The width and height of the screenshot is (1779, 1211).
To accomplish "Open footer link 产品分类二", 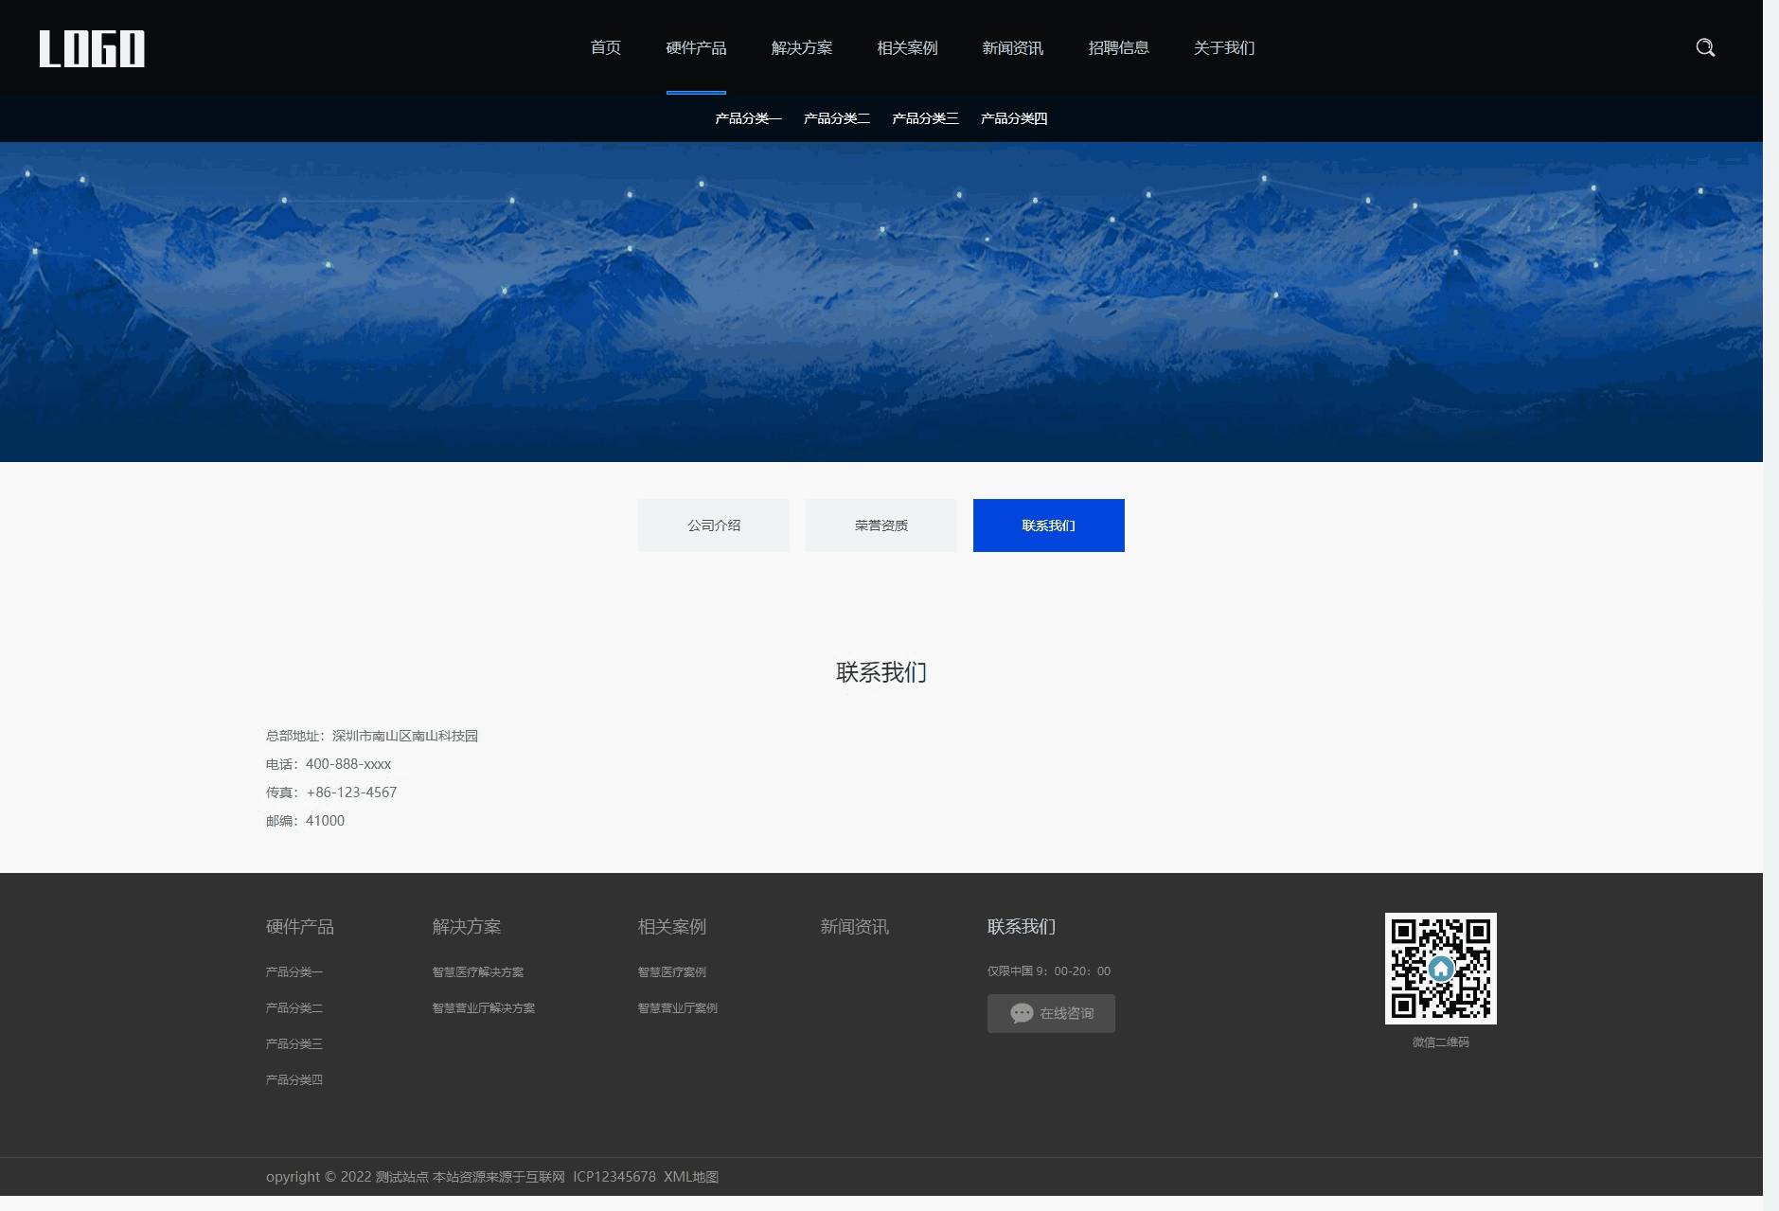I will pyautogui.click(x=294, y=1007).
